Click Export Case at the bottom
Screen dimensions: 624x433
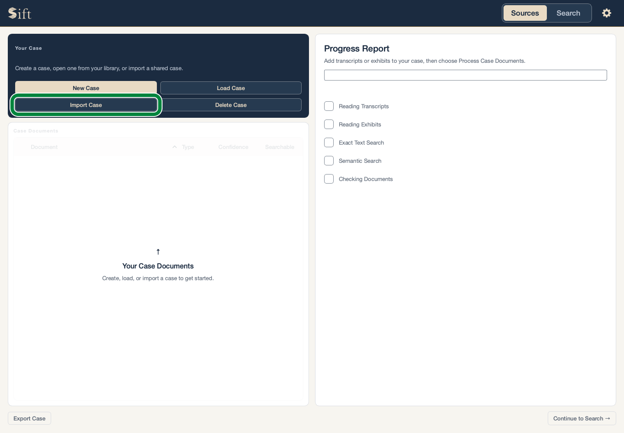tap(29, 418)
